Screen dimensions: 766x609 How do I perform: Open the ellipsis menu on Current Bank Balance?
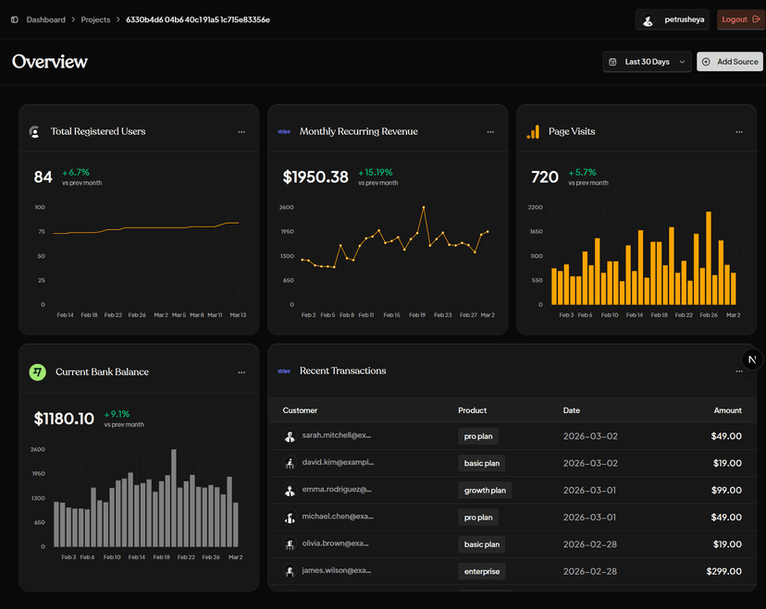[241, 371]
